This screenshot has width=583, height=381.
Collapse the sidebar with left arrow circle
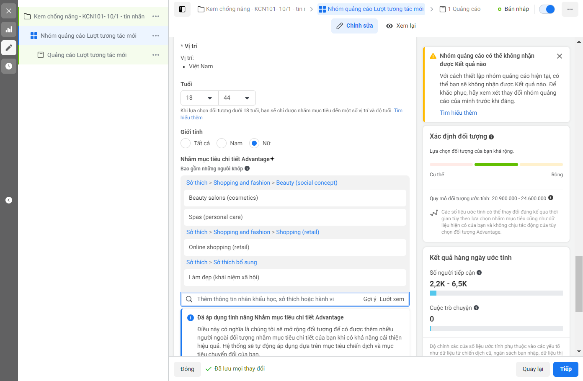coord(9,200)
